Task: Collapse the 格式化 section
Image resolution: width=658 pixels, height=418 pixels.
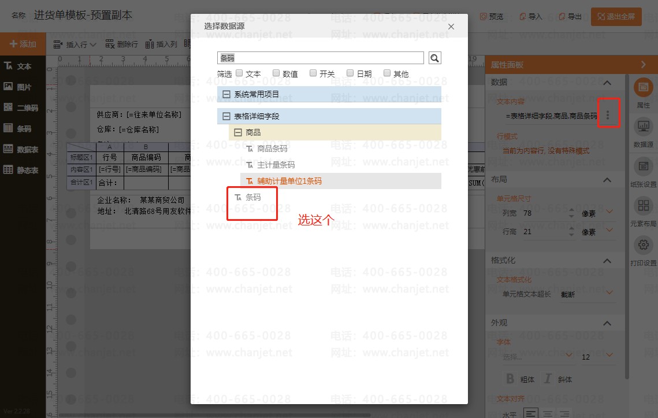Action: pos(607,261)
